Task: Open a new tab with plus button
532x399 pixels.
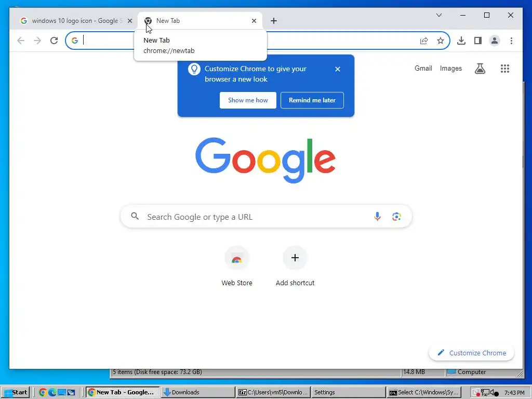Action: point(274,21)
